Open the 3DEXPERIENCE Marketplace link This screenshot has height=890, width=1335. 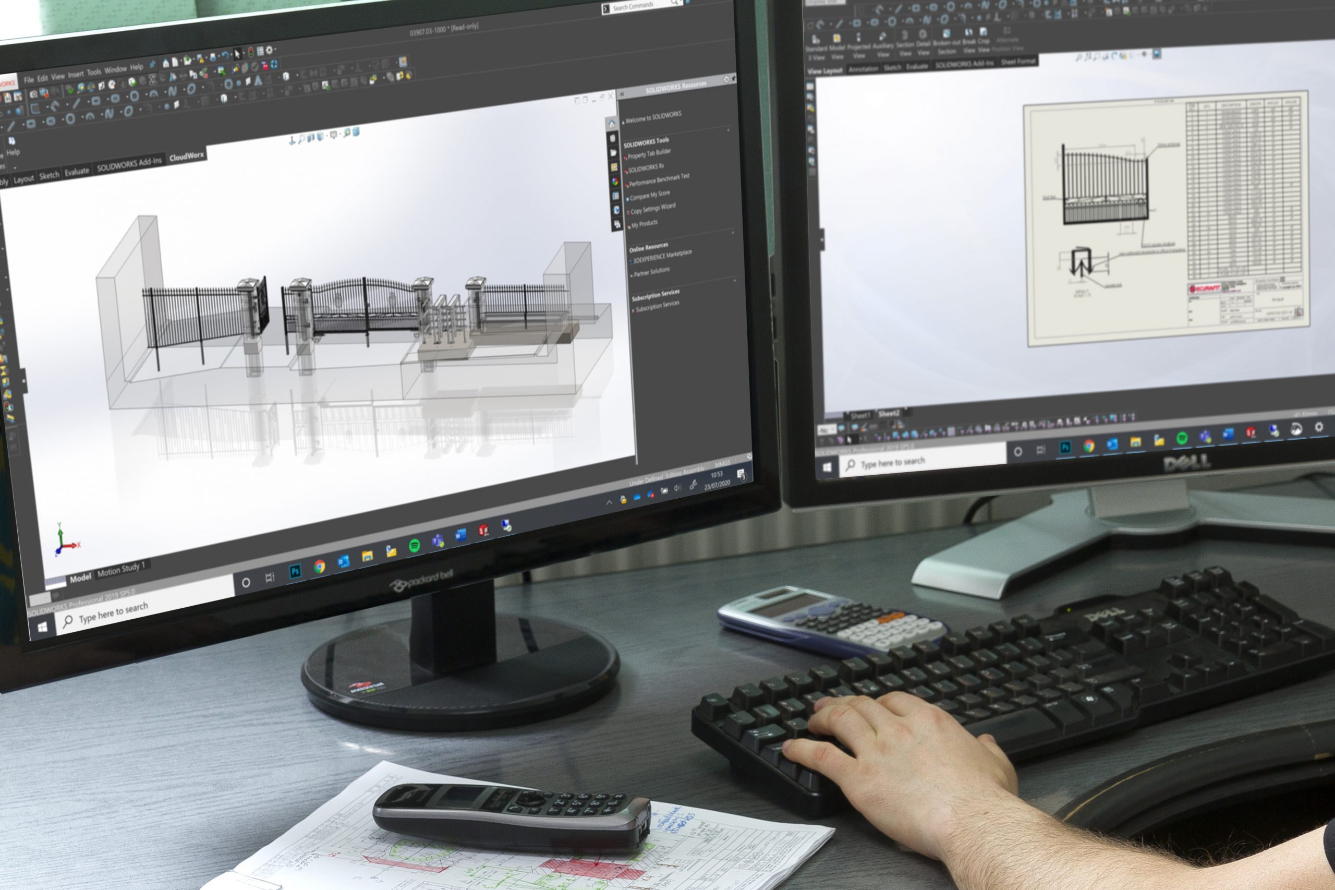click(662, 256)
